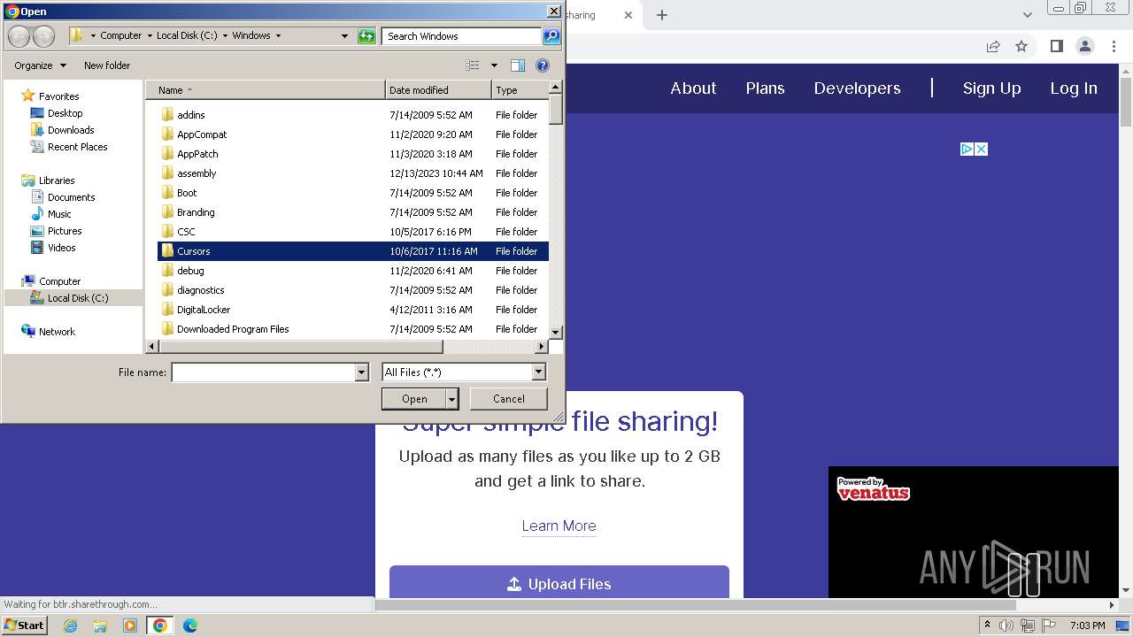Click New folder in the dialog toolbar
The height and width of the screenshot is (637, 1133).
(x=107, y=65)
